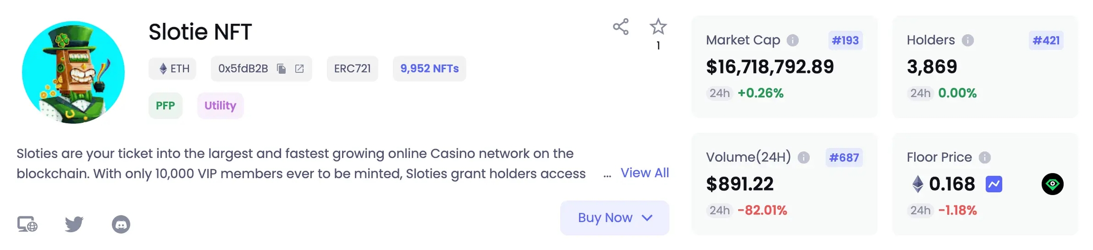Image resolution: width=1093 pixels, height=250 pixels.
Task: Click the Holders info icon
Action: click(x=968, y=40)
